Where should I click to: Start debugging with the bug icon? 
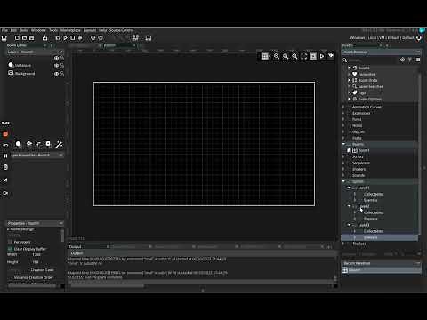click(58, 38)
